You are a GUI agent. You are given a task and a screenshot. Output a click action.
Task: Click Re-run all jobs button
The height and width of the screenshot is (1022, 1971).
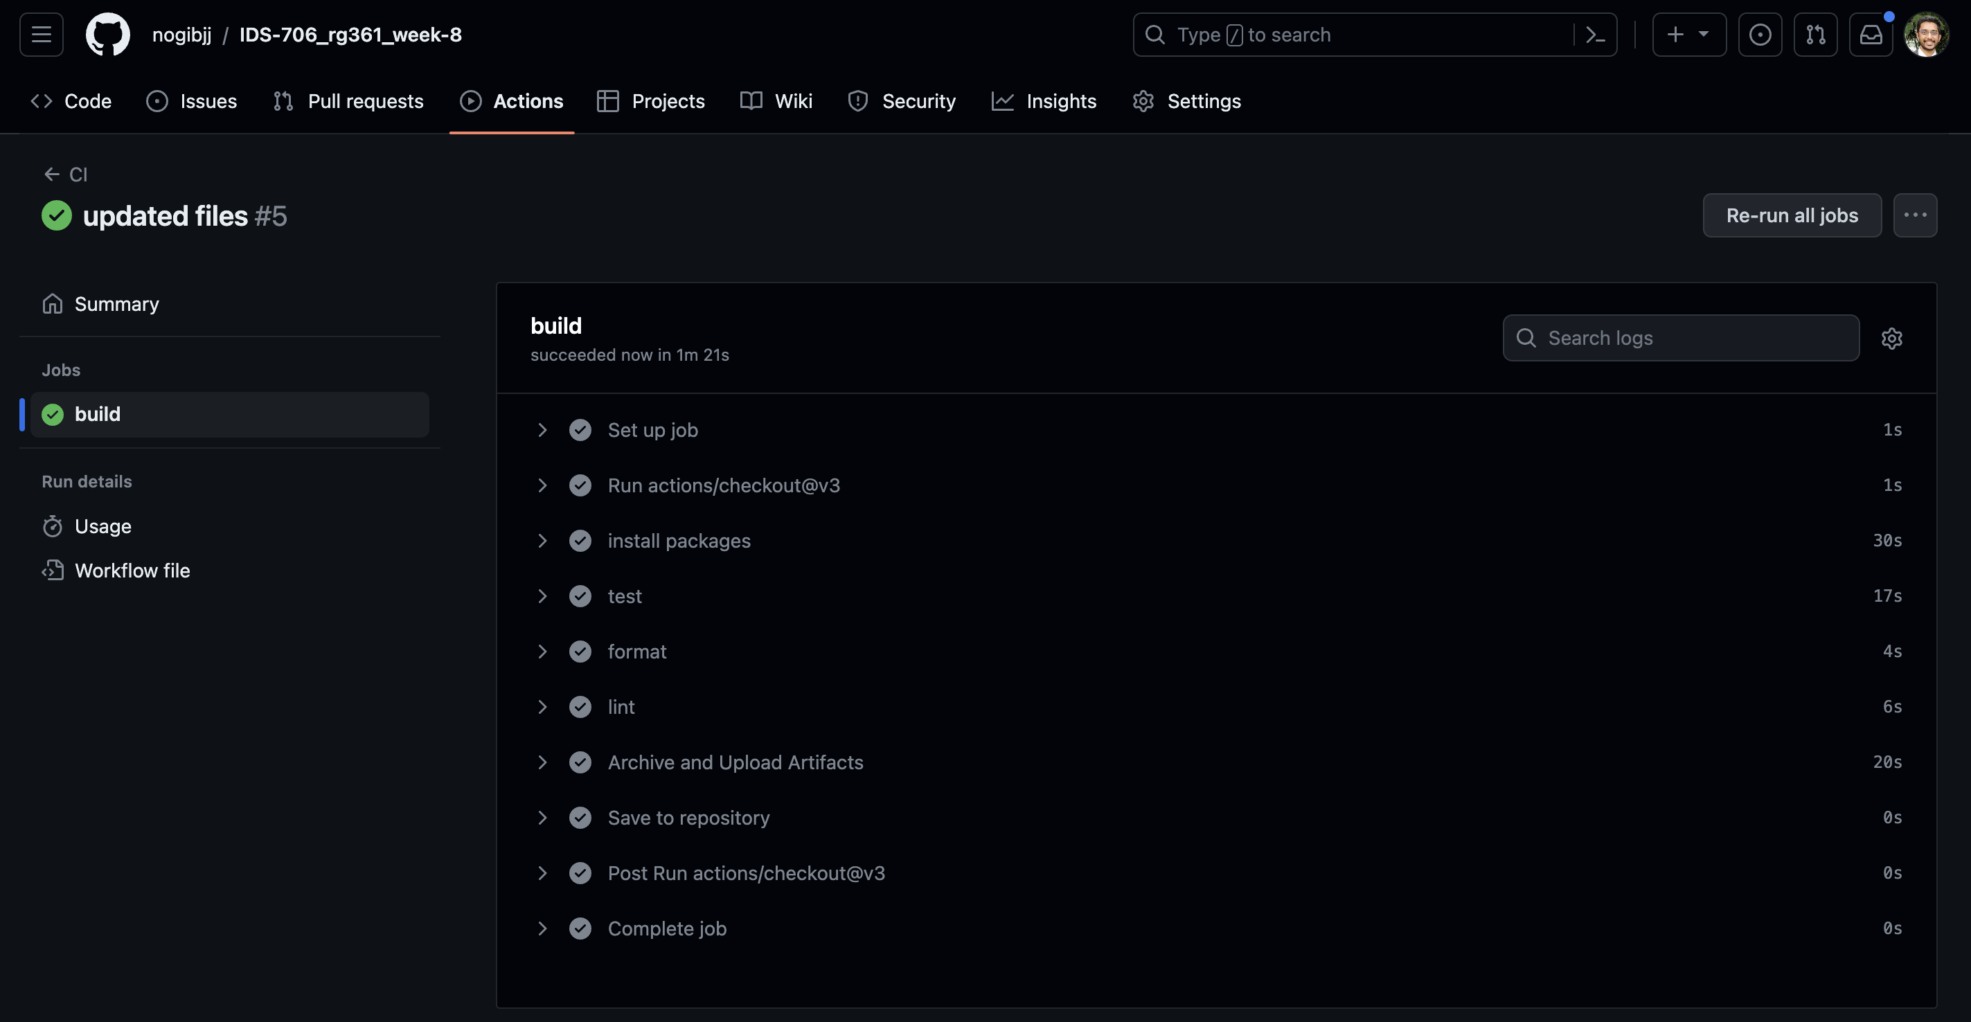pyautogui.click(x=1791, y=216)
